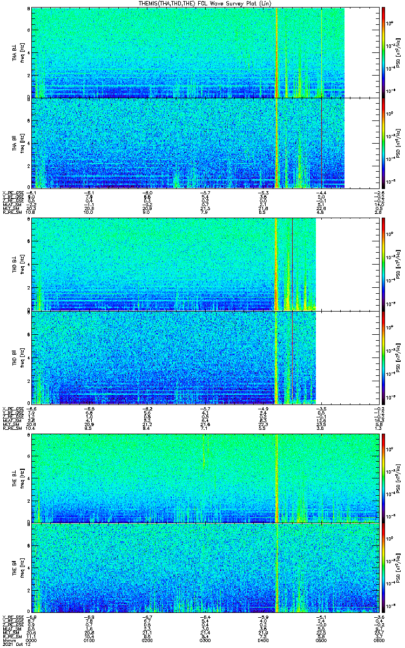
Task: Click the 'THA B⊥ freq [Hz]' axis label
Action: (x=18, y=52)
